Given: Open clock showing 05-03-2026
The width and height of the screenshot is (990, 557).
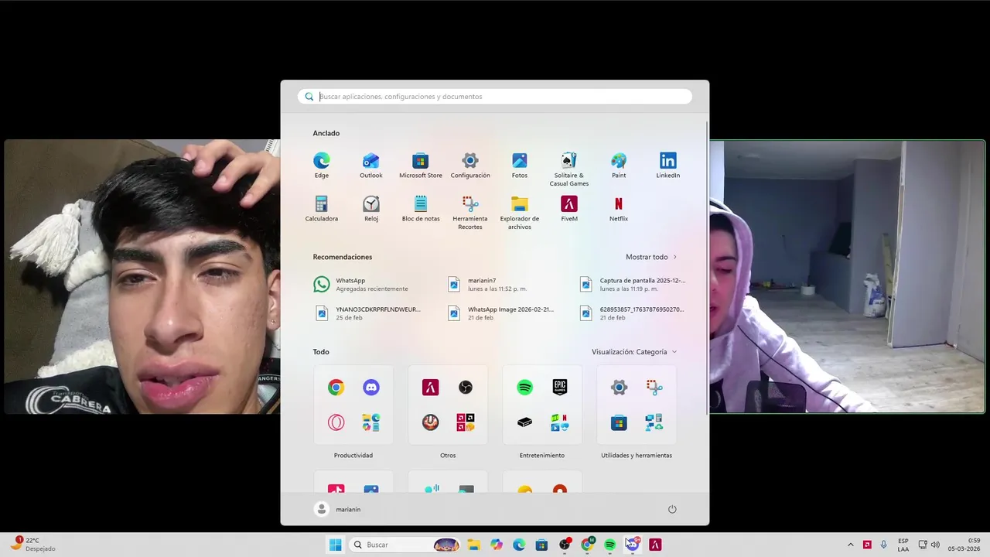Looking at the screenshot, I should tap(963, 545).
